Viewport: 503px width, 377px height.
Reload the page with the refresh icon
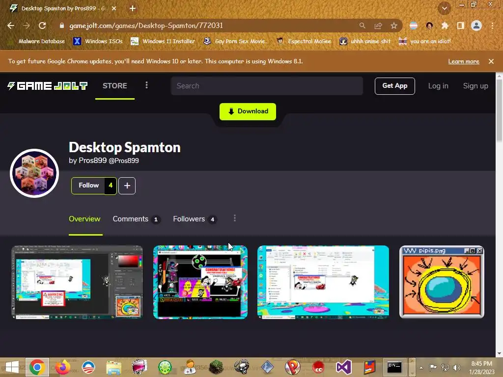[x=42, y=26]
